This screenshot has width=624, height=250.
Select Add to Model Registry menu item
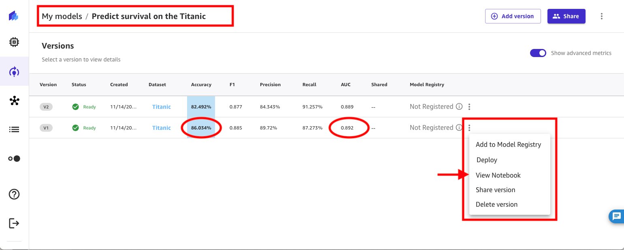(508, 144)
